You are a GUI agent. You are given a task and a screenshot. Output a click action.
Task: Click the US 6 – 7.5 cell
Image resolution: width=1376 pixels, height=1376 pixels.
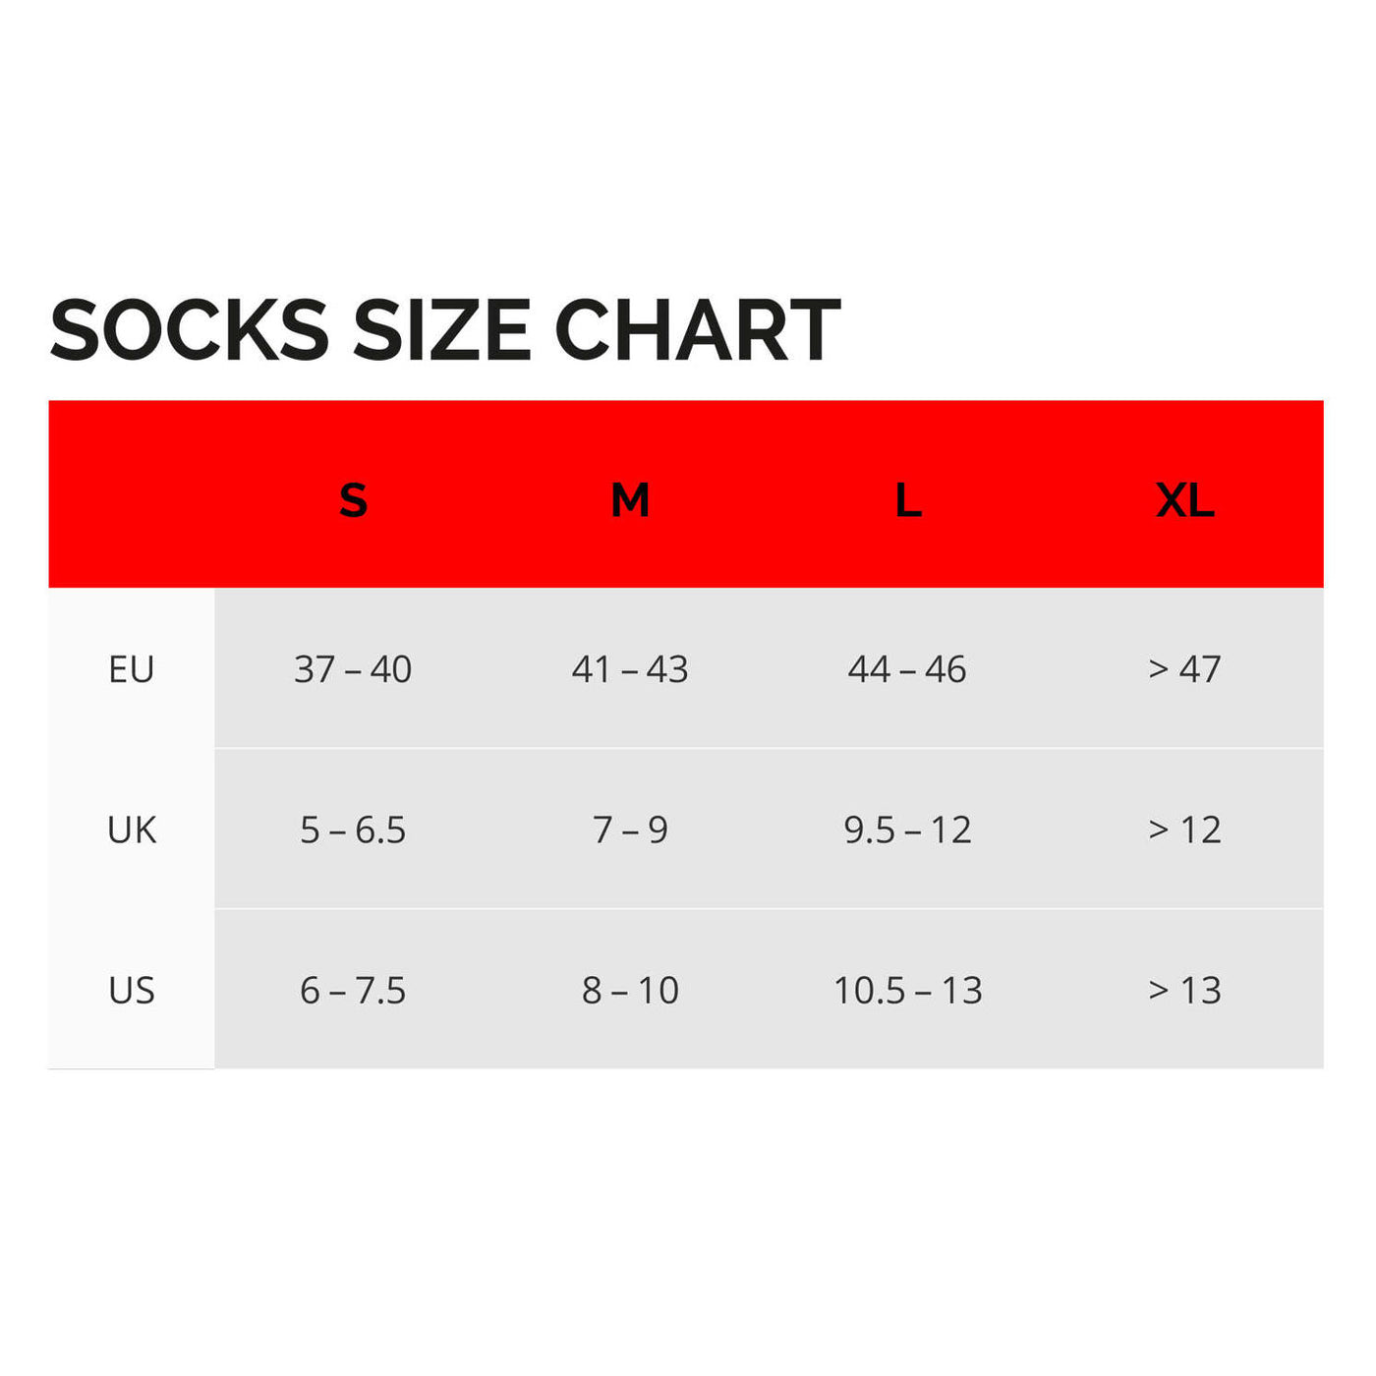tap(353, 990)
